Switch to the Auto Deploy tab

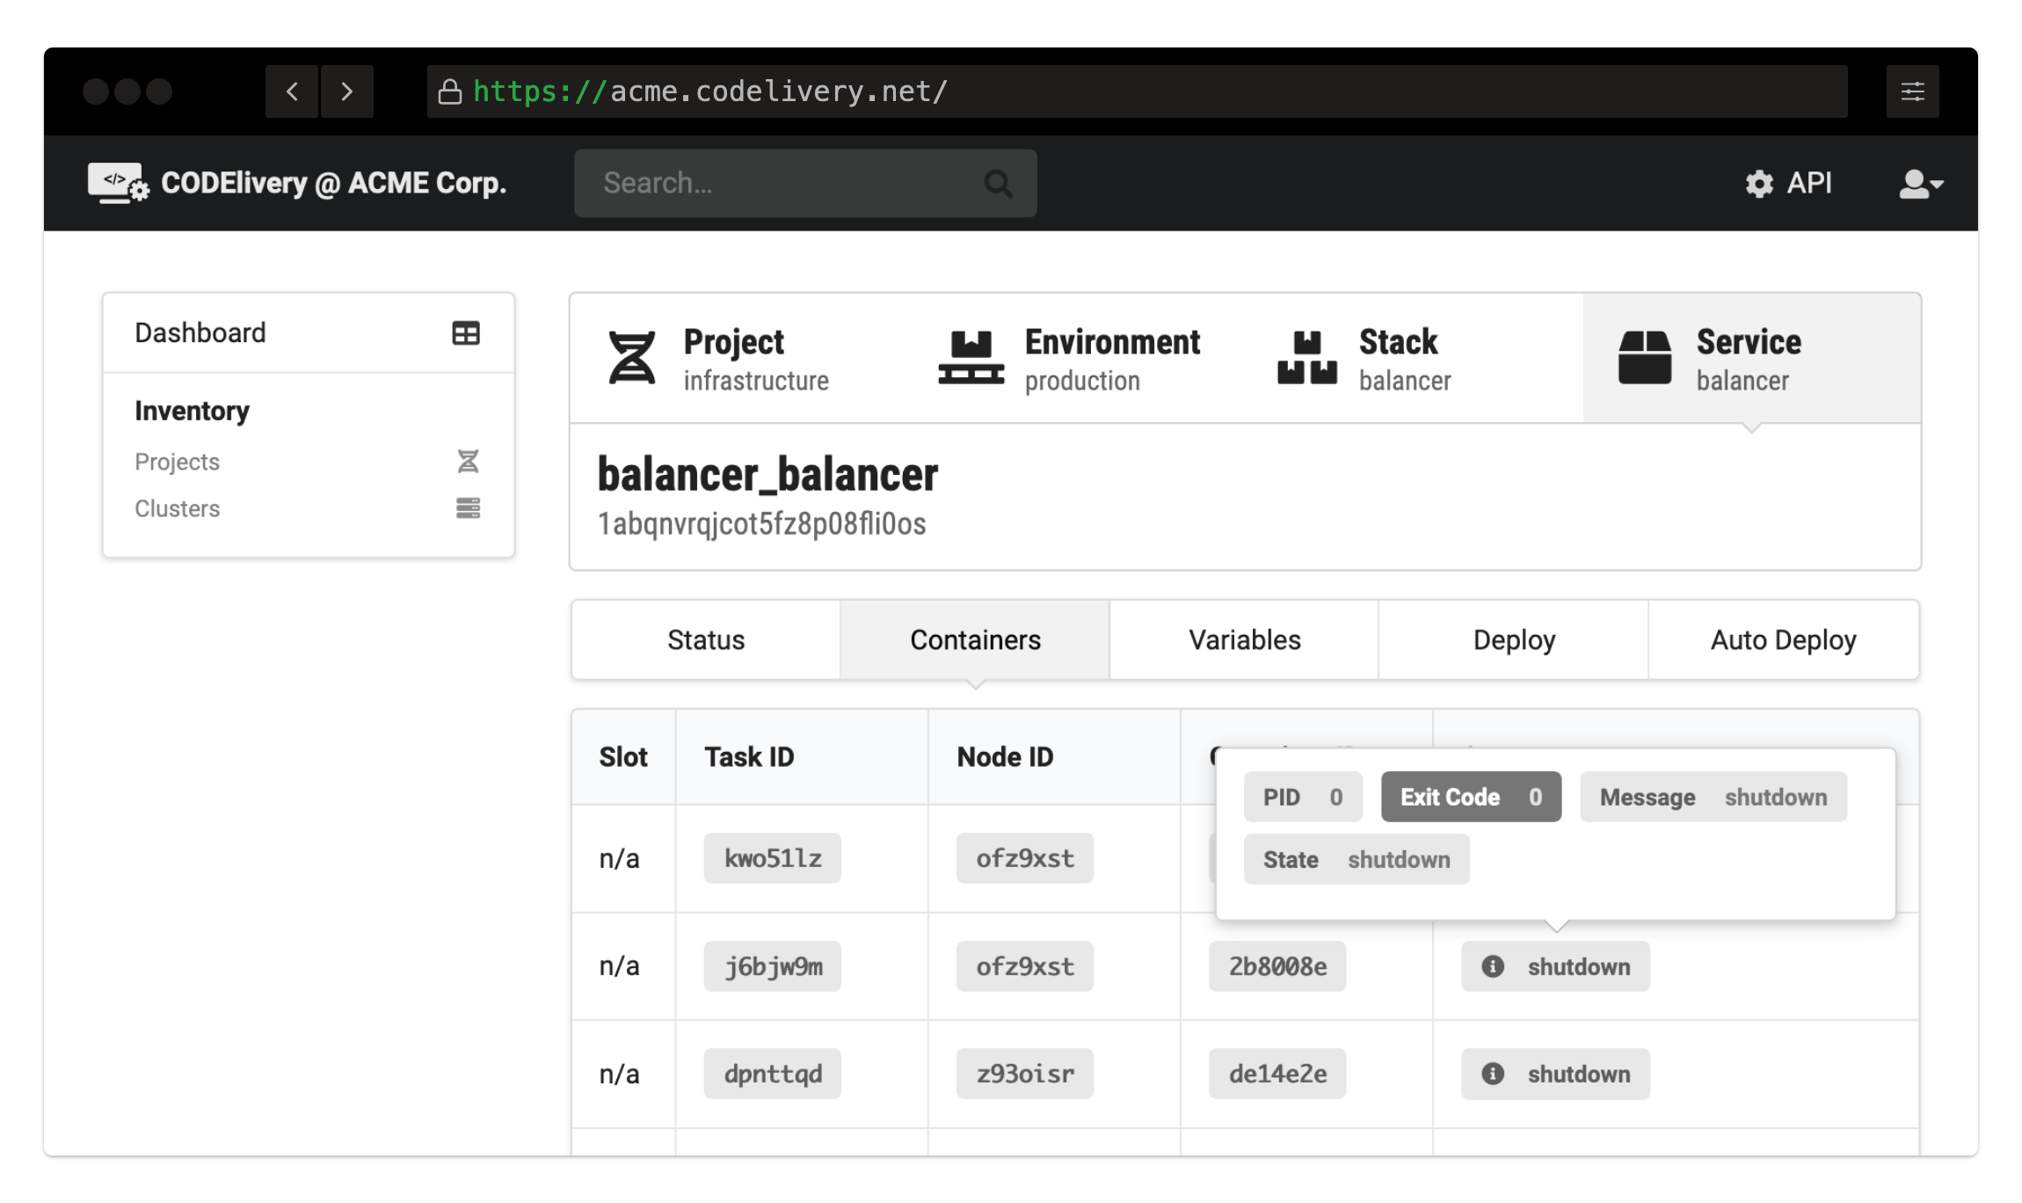point(1783,640)
